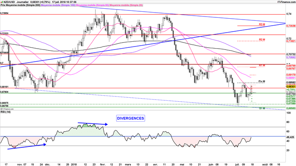The image size is (296, 166).
Task: Click the déc. date on time axis
Action: click(48, 165)
